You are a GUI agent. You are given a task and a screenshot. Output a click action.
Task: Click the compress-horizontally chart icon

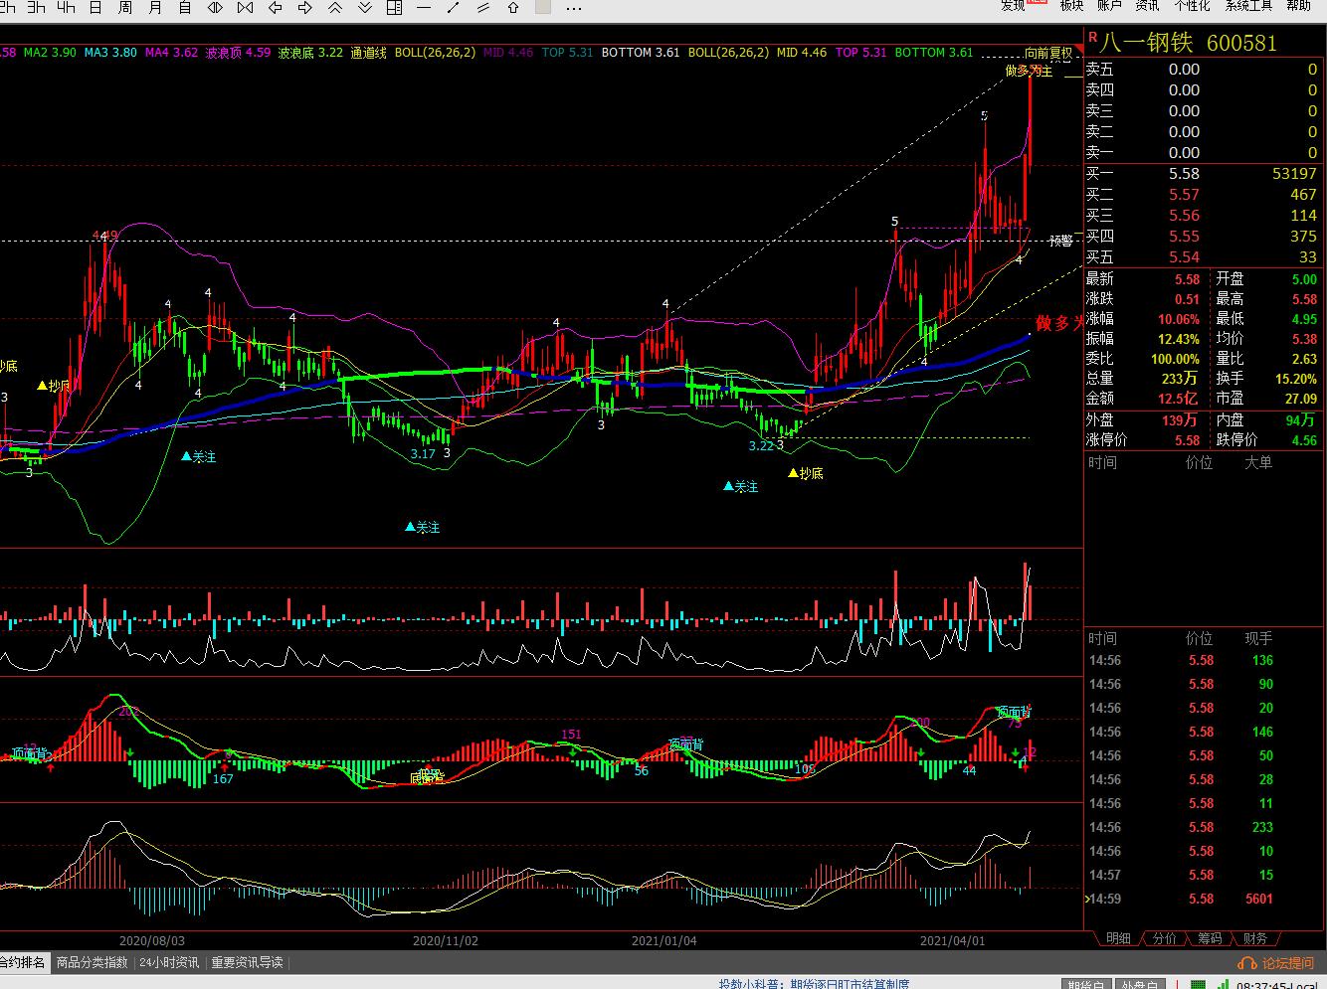coord(245,7)
